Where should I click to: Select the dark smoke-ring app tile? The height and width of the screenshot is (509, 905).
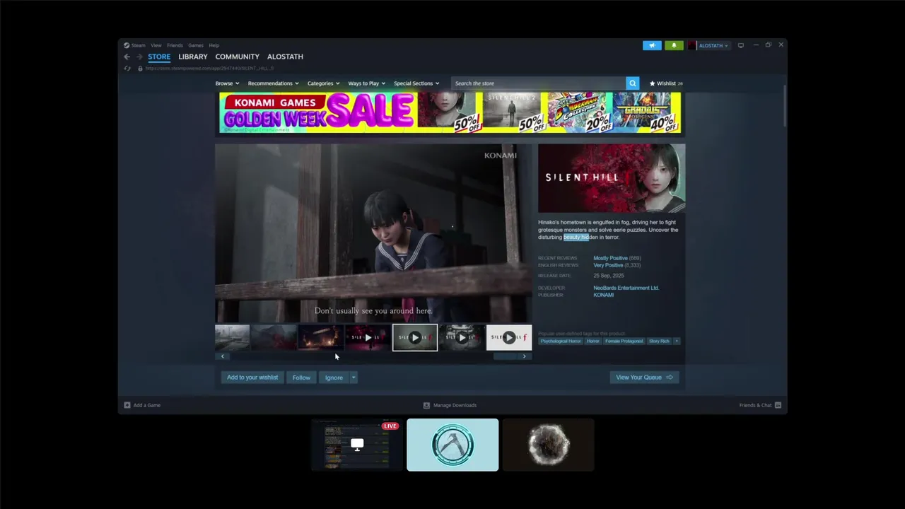point(548,445)
